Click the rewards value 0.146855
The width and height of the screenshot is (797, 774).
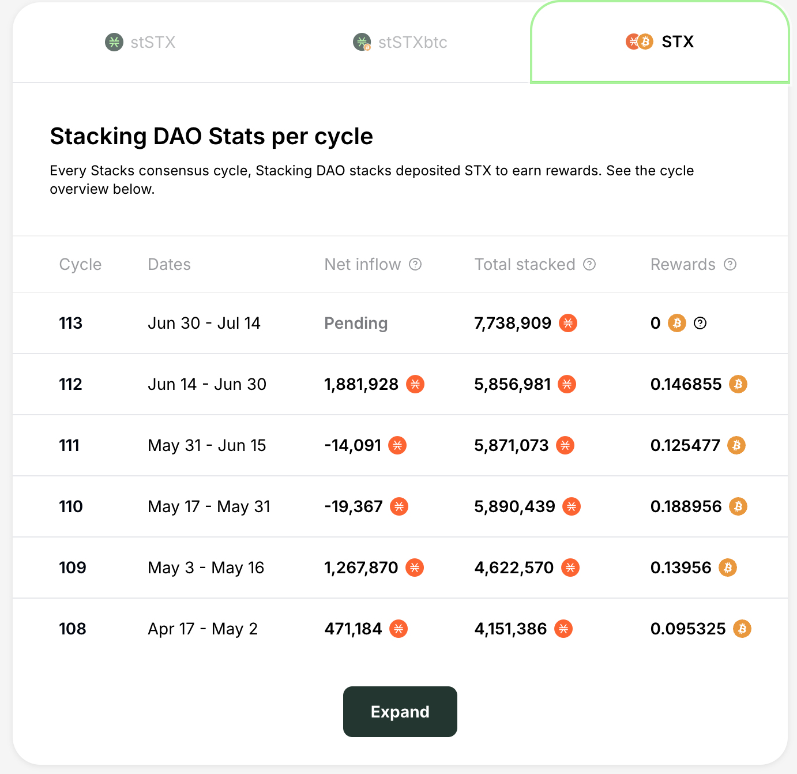click(x=686, y=384)
